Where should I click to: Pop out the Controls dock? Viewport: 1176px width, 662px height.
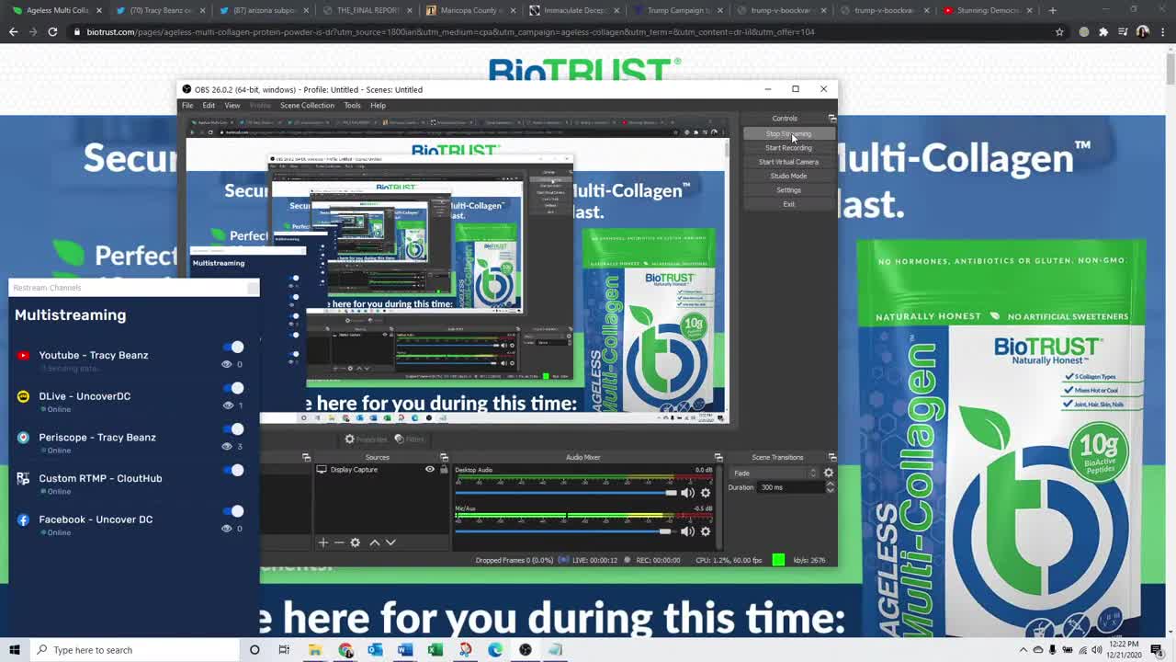tap(831, 119)
